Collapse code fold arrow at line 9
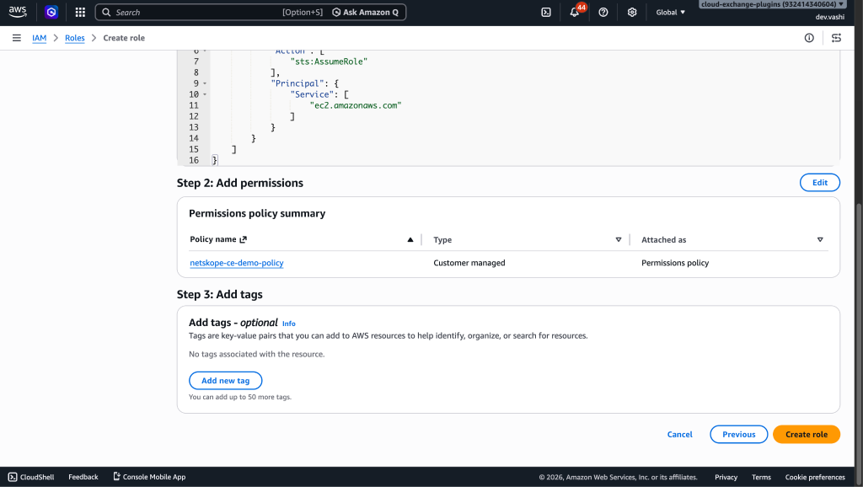Screen dimensions: 863x487 click(x=205, y=83)
